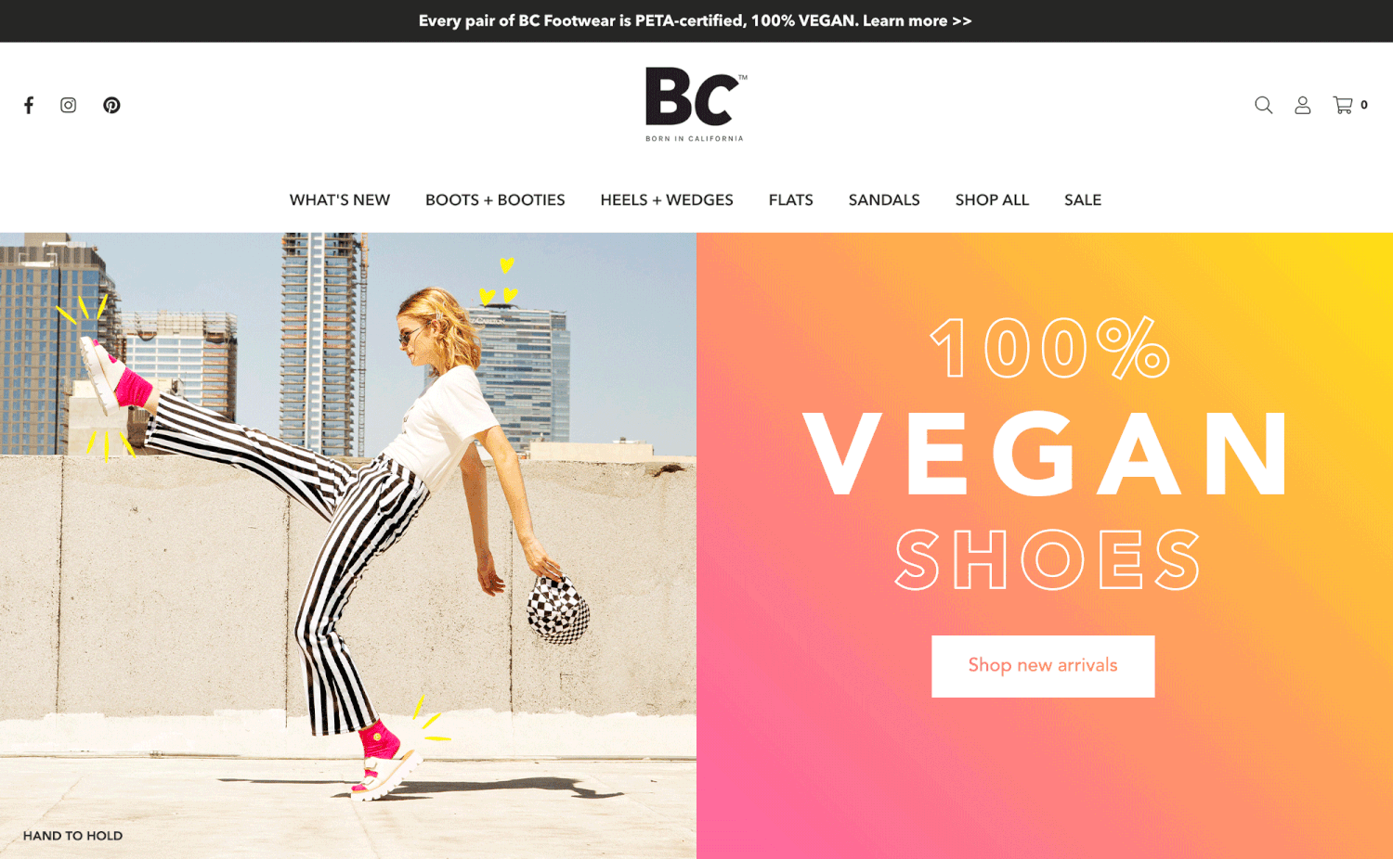This screenshot has height=859, width=1393.
Task: Go to Shop All category
Action: pyautogui.click(x=992, y=199)
